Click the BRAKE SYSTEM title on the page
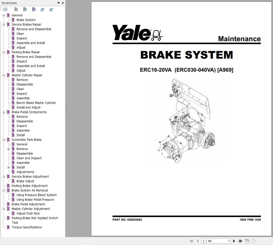The width and height of the screenshot is (273, 245). [187, 55]
